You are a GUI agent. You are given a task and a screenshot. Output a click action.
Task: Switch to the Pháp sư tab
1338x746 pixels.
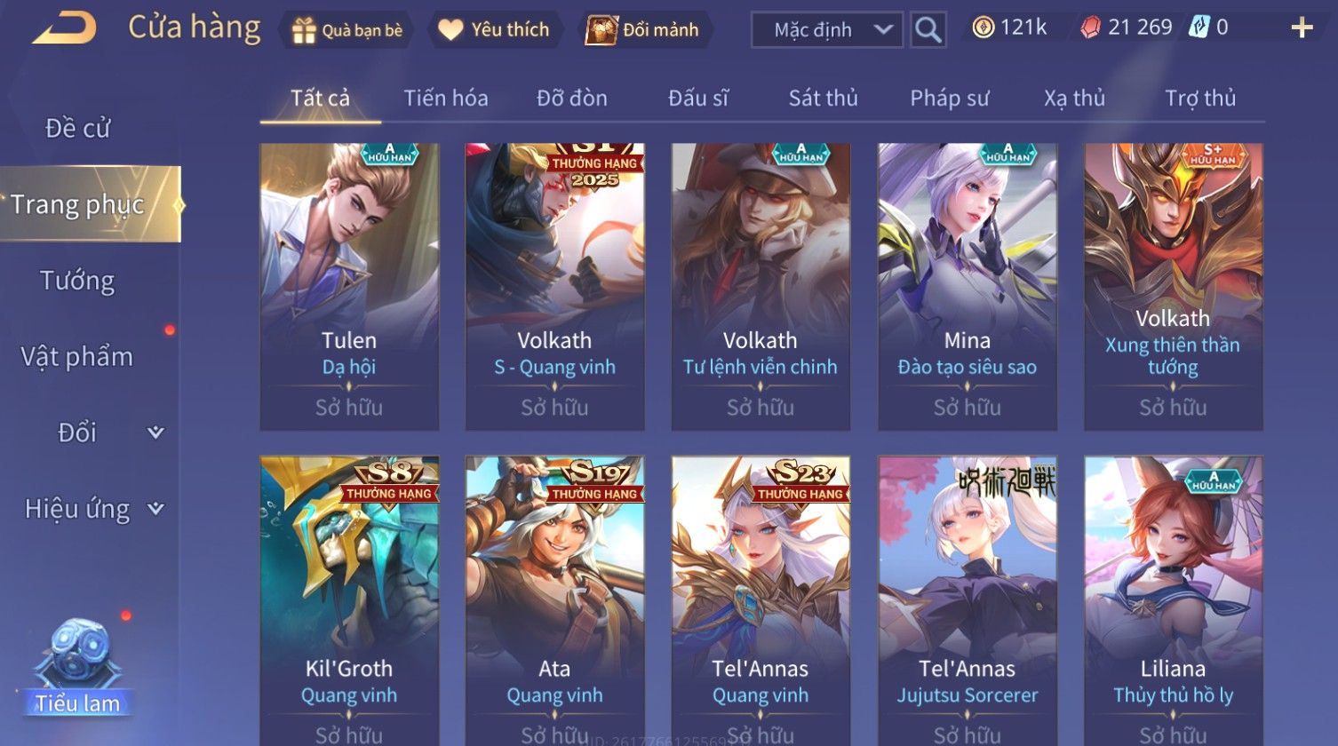[949, 98]
